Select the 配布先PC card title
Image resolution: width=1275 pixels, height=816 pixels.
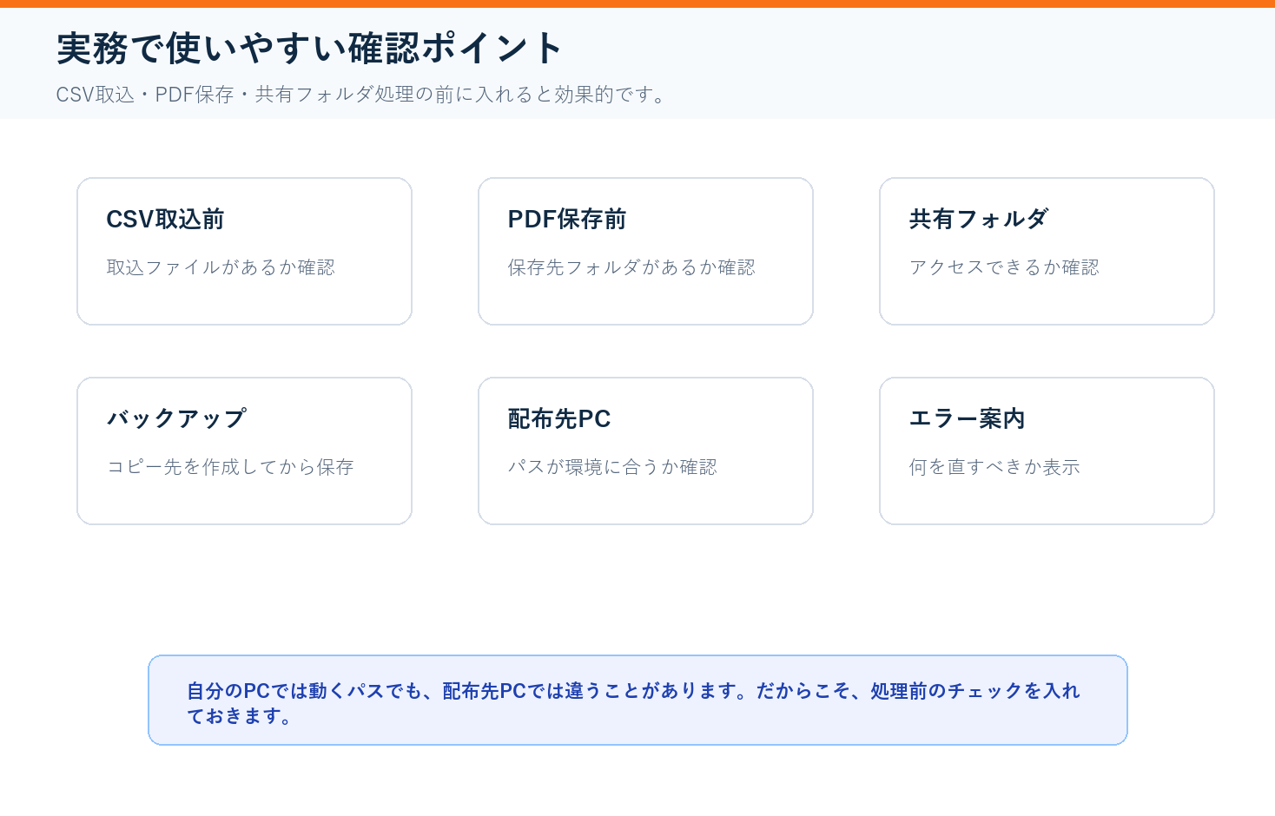coord(559,418)
